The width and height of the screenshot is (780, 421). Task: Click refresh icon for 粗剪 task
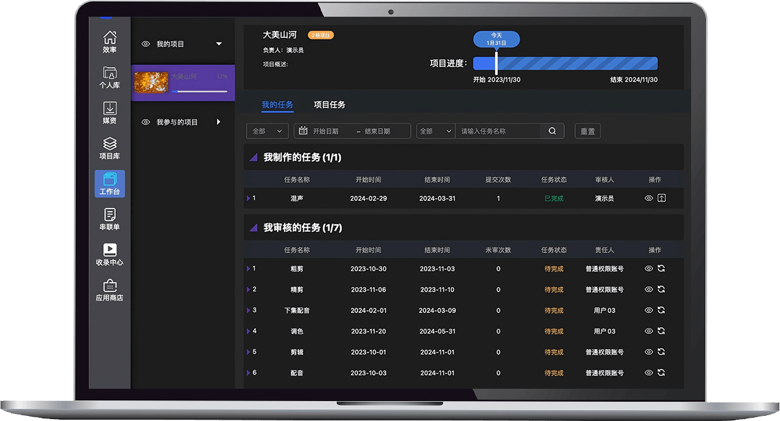pyautogui.click(x=661, y=268)
